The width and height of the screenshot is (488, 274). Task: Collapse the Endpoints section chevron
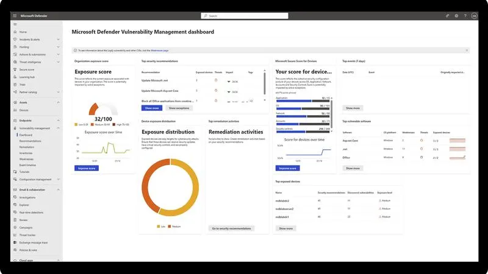(58, 121)
